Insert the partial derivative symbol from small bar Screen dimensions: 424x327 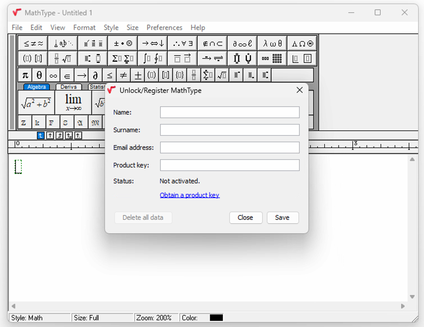pos(95,75)
